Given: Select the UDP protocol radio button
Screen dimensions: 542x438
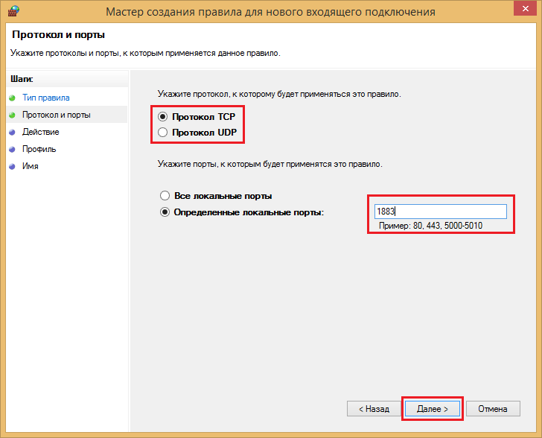Looking at the screenshot, I should tap(162, 133).
